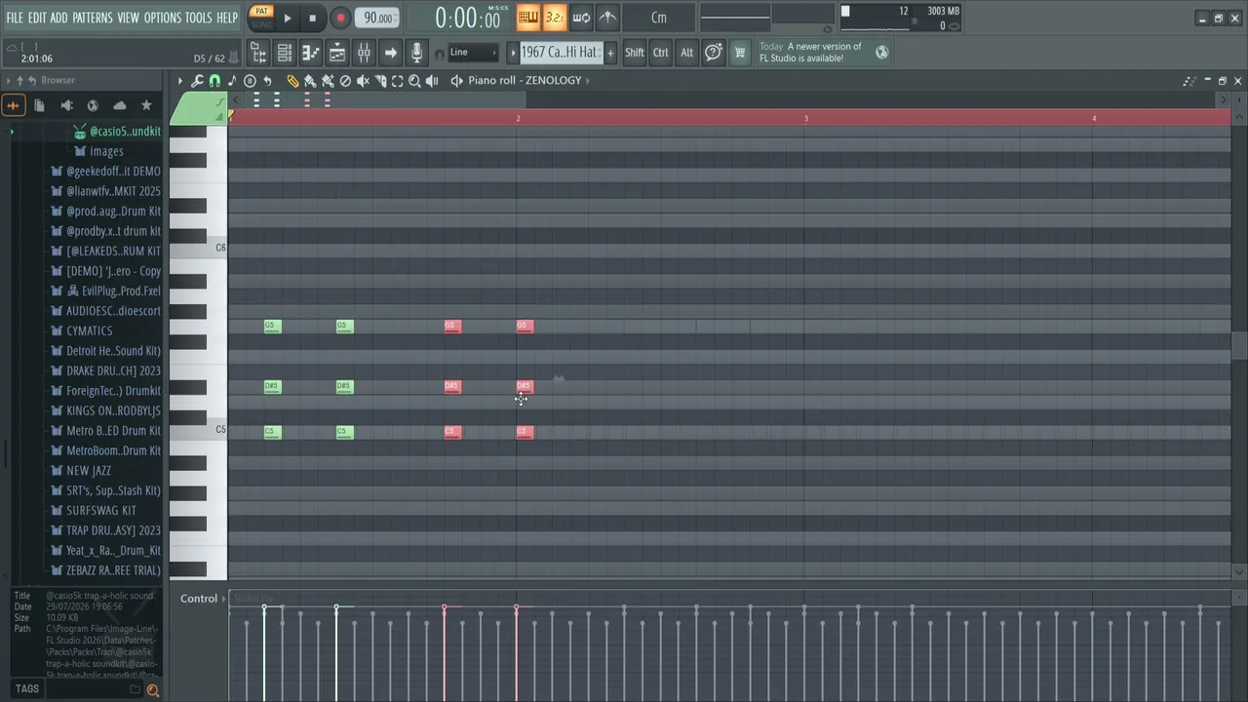Open the Mixer view
This screenshot has width=1248, height=702.
[364, 53]
